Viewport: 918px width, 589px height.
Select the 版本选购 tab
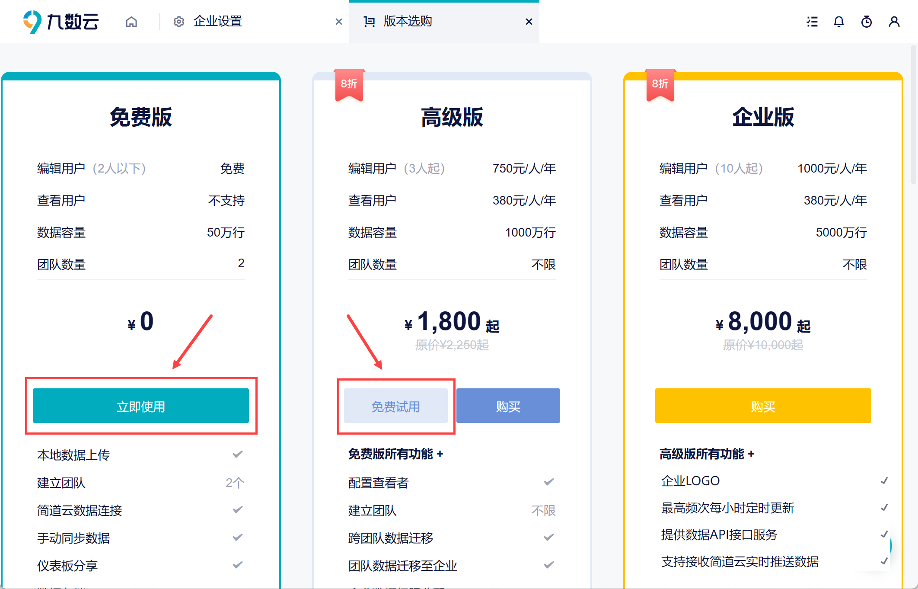408,22
